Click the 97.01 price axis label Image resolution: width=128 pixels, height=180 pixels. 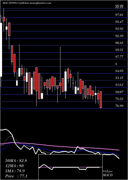click(119, 15)
